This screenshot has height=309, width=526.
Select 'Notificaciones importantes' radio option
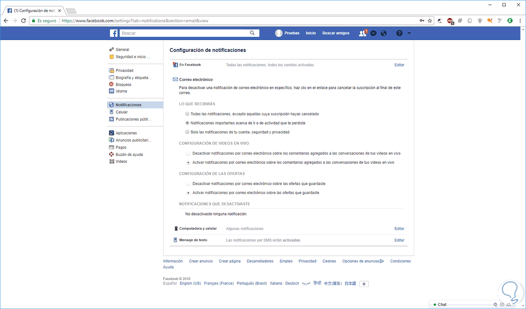click(x=188, y=123)
